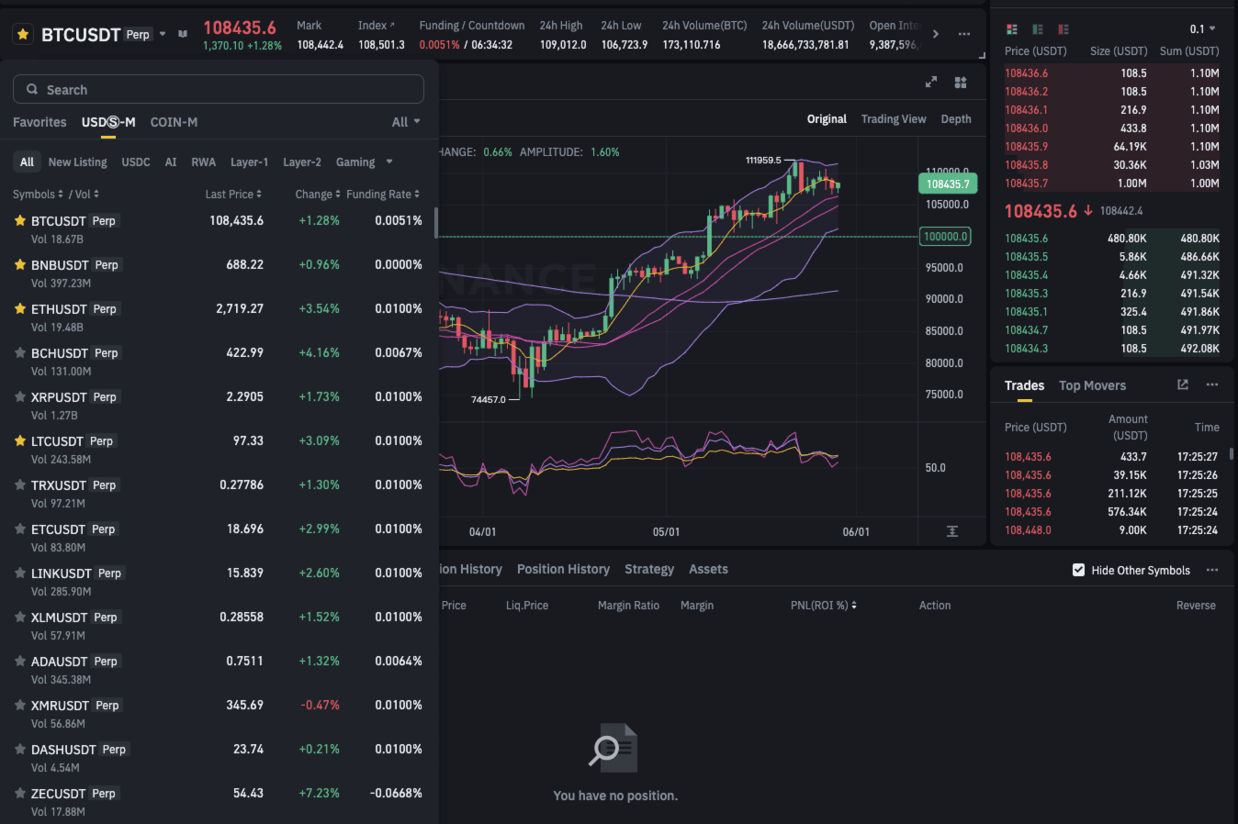Click inside the symbol Search field
Viewport: 1238px width, 824px height.
coord(218,89)
